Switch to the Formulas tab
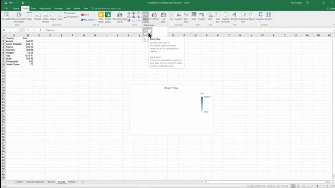 pos(58,8)
